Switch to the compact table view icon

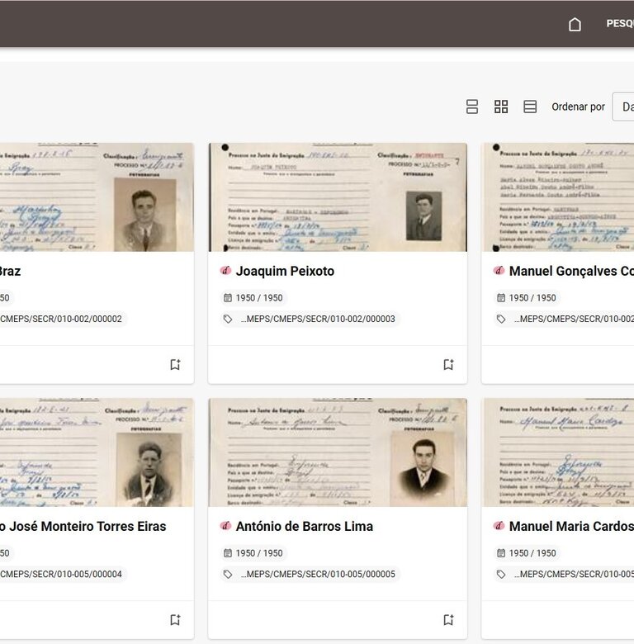tap(530, 107)
